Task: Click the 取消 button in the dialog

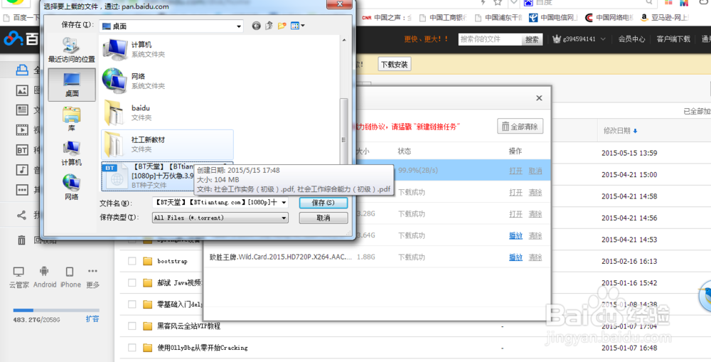Action: click(x=324, y=218)
